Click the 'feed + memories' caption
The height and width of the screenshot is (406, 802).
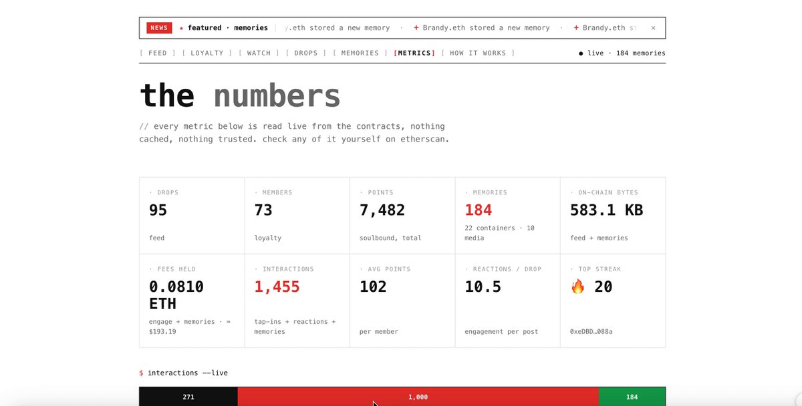(x=599, y=238)
